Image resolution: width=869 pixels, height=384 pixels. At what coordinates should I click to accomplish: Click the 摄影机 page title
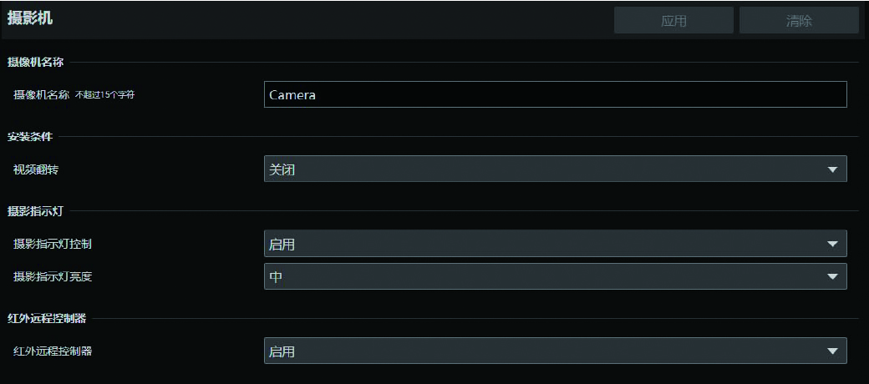pyautogui.click(x=30, y=17)
